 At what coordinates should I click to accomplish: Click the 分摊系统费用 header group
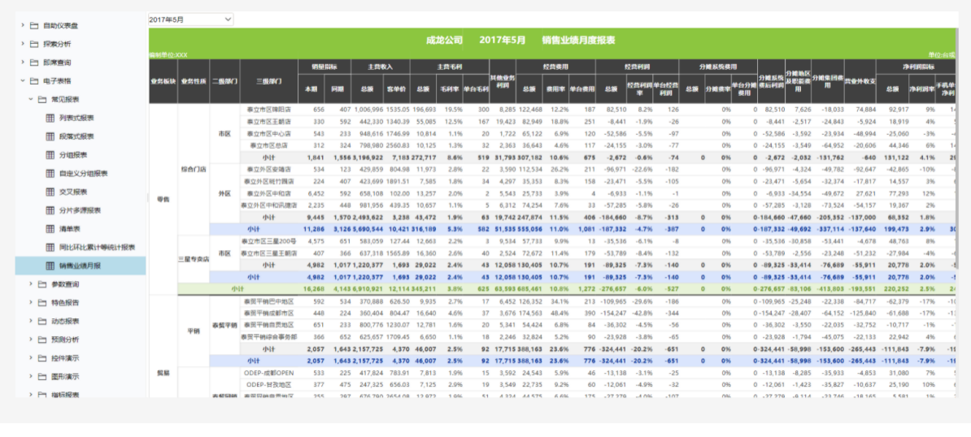[x=718, y=67]
